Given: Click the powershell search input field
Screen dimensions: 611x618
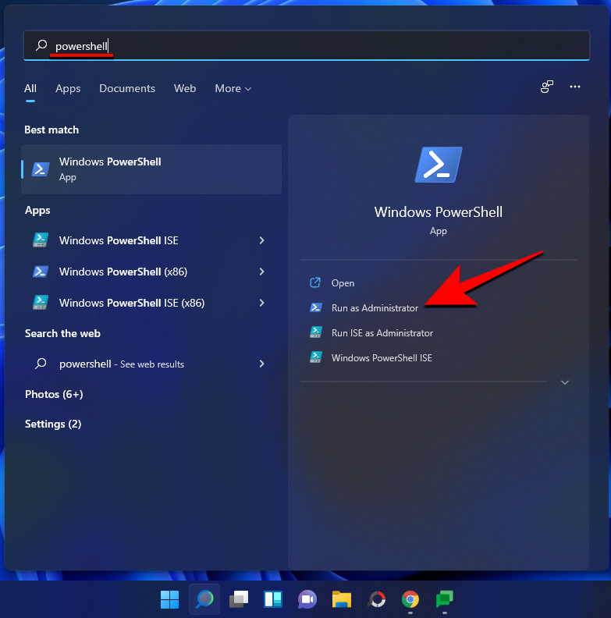Looking at the screenshot, I should [307, 45].
